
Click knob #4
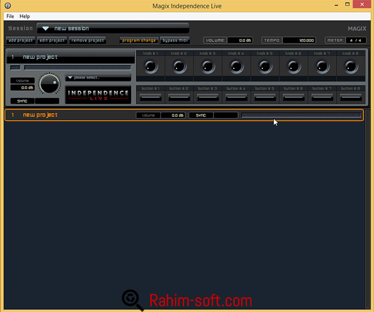(236, 67)
